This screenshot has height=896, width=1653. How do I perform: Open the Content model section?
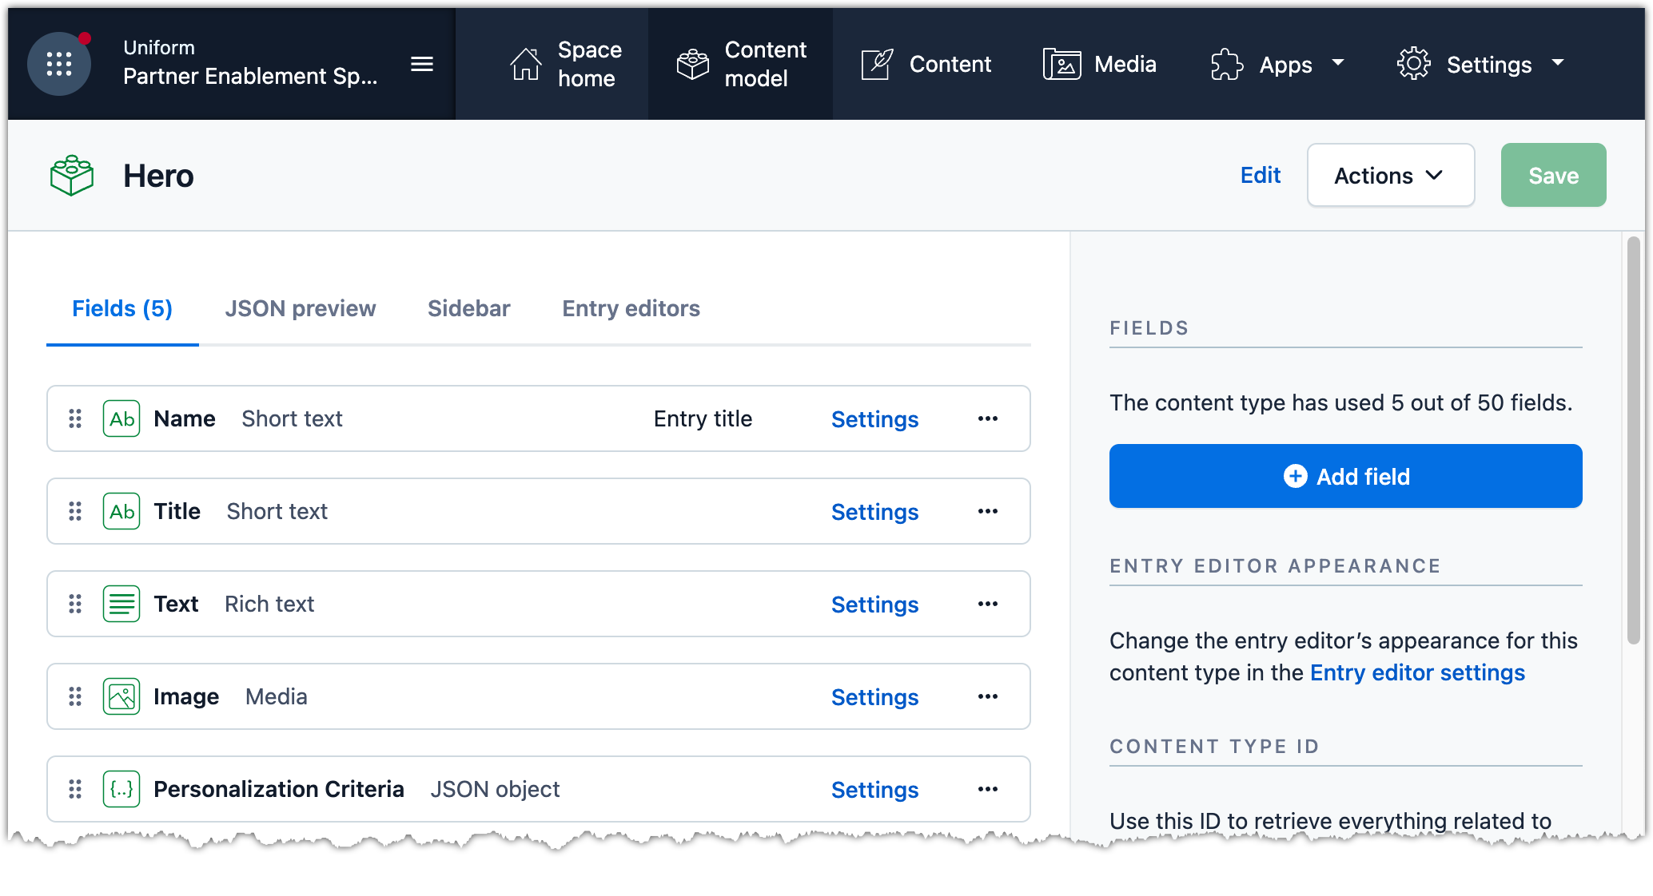(741, 64)
